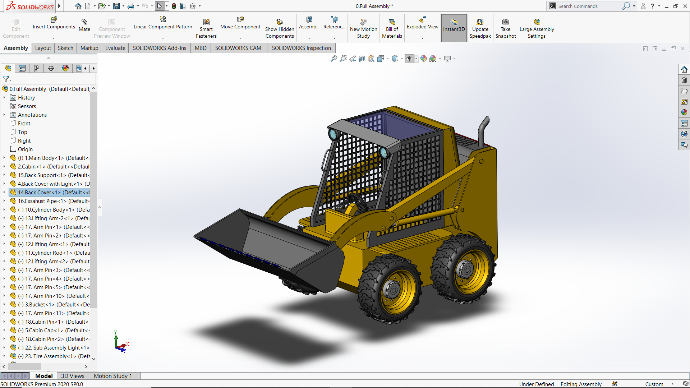Screen dimensions: 690x388
Task: Open the PropertyManager tab icon
Action: [x=22, y=68]
